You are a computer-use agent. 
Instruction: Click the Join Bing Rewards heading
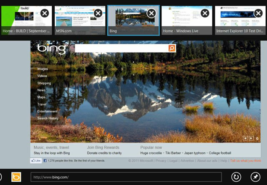point(103,147)
